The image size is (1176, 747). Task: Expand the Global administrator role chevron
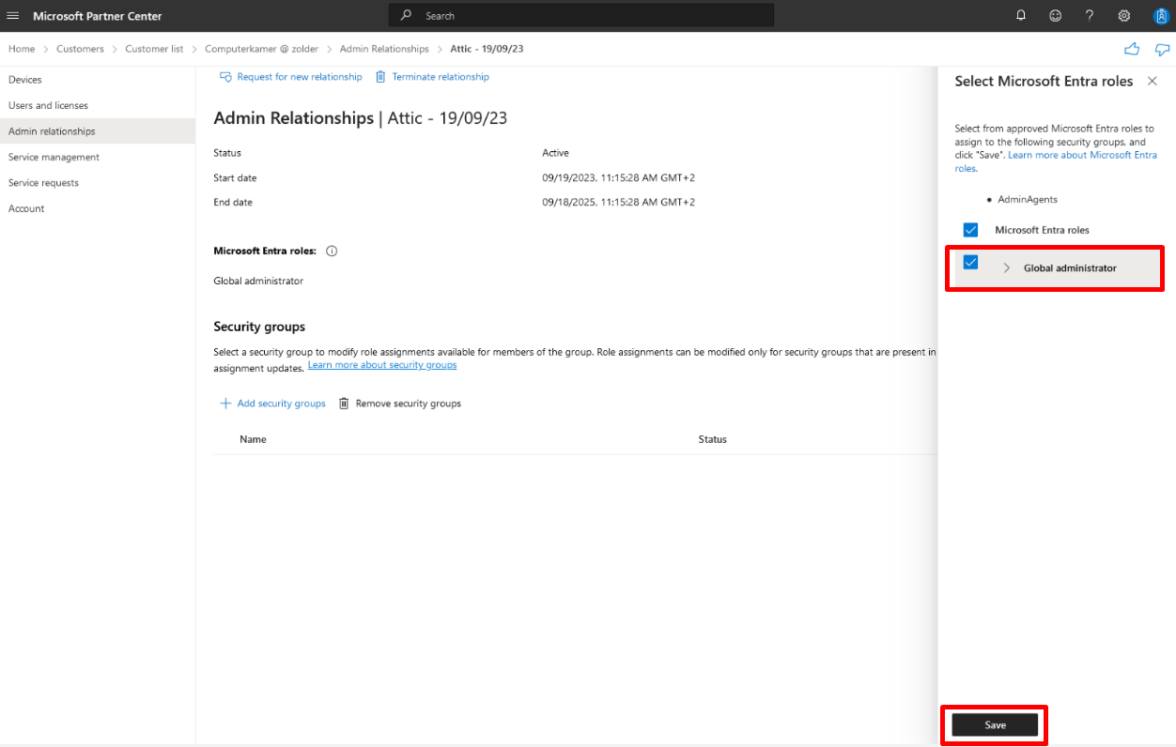point(1006,268)
